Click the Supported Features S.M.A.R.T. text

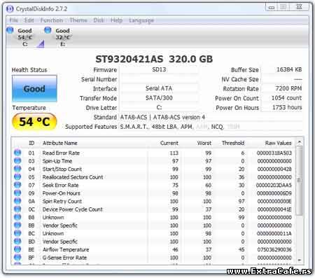(134, 127)
